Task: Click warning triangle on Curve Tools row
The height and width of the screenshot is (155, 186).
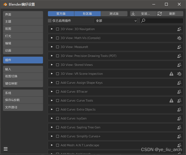Action: (171, 101)
